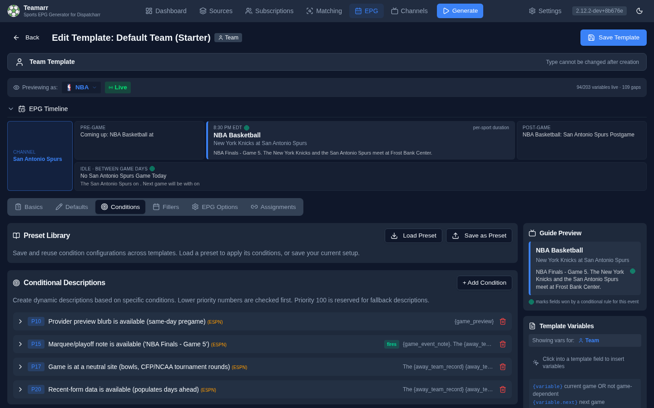The image size is (654, 408).
Task: Collapse the EPG Timeline section
Action: coord(11,109)
